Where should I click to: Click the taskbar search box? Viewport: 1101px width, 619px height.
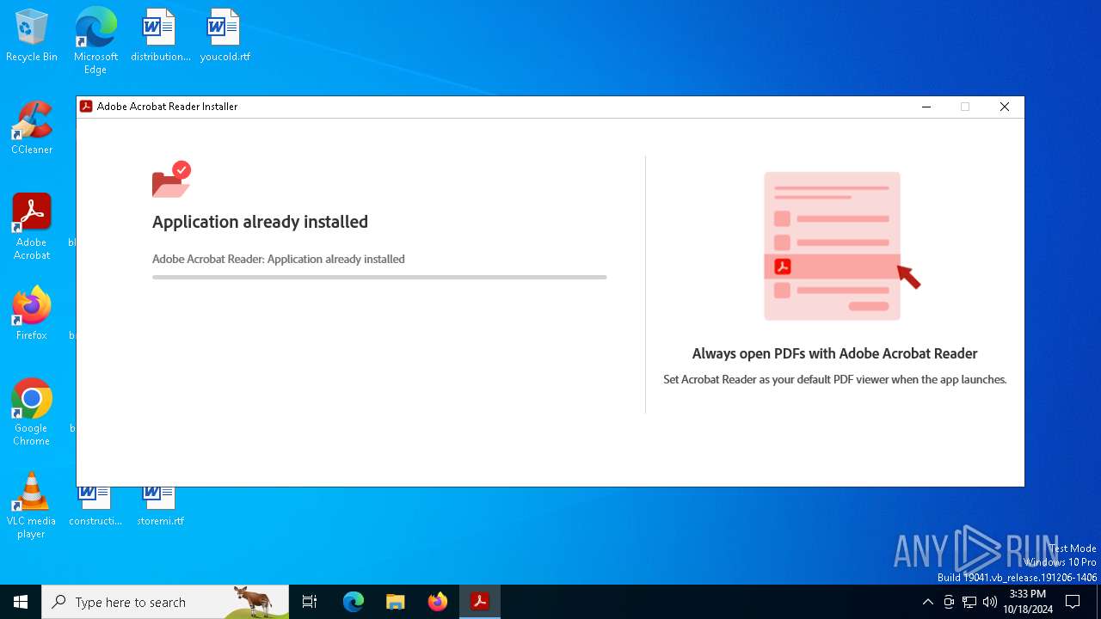pos(165,602)
